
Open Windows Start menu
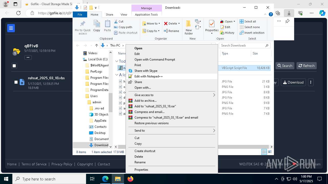click(6, 179)
